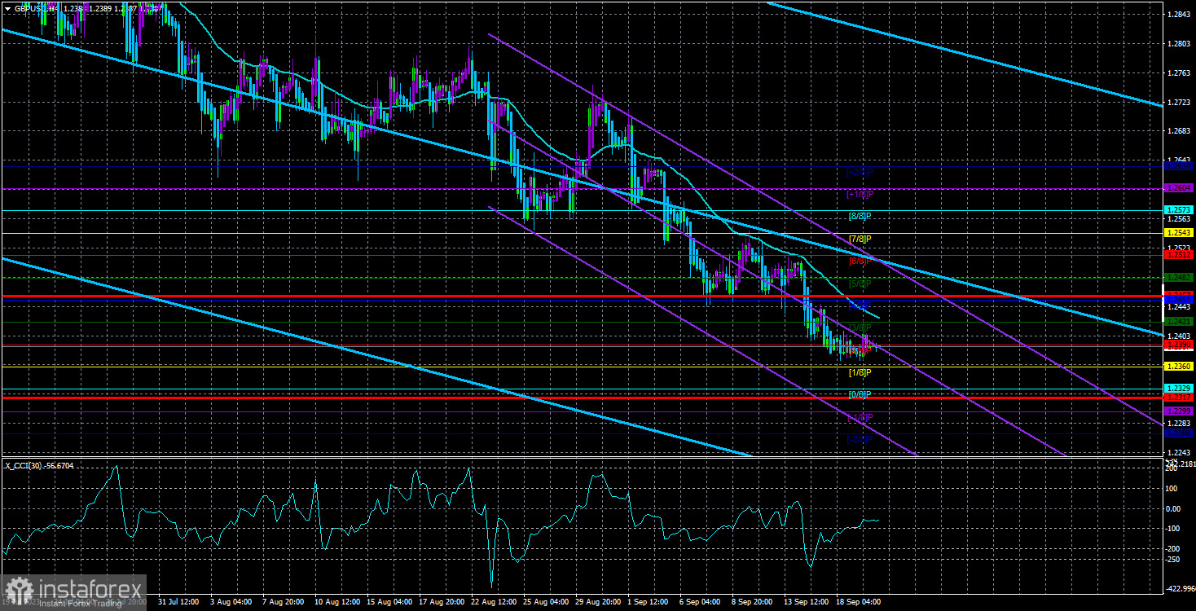Click the 1.2723 price axis value
This screenshot has width=1196, height=611.
click(x=1179, y=103)
